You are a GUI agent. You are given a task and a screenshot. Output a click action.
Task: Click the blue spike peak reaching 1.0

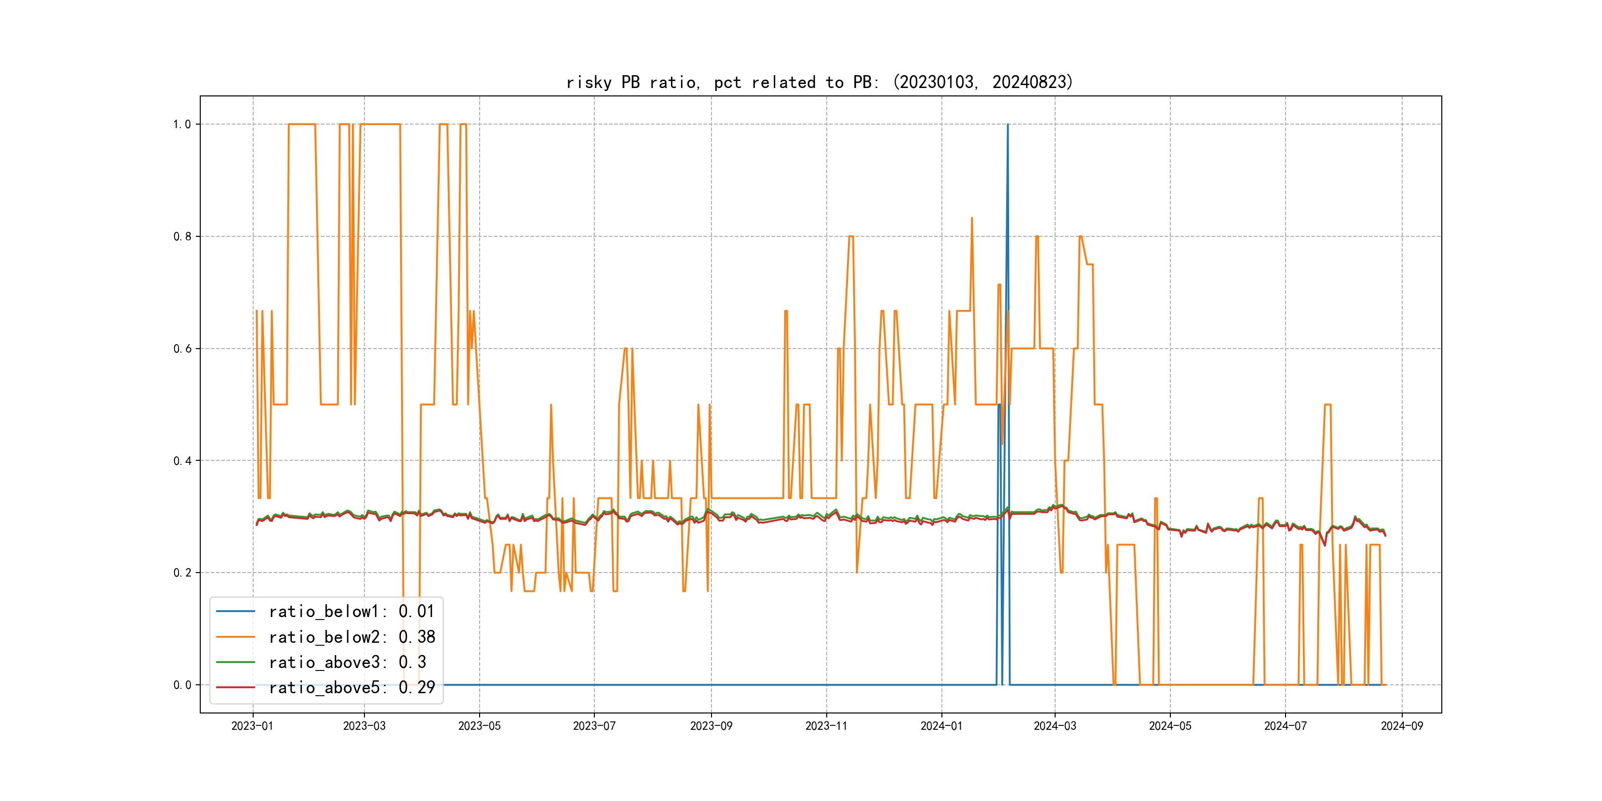click(x=1008, y=126)
